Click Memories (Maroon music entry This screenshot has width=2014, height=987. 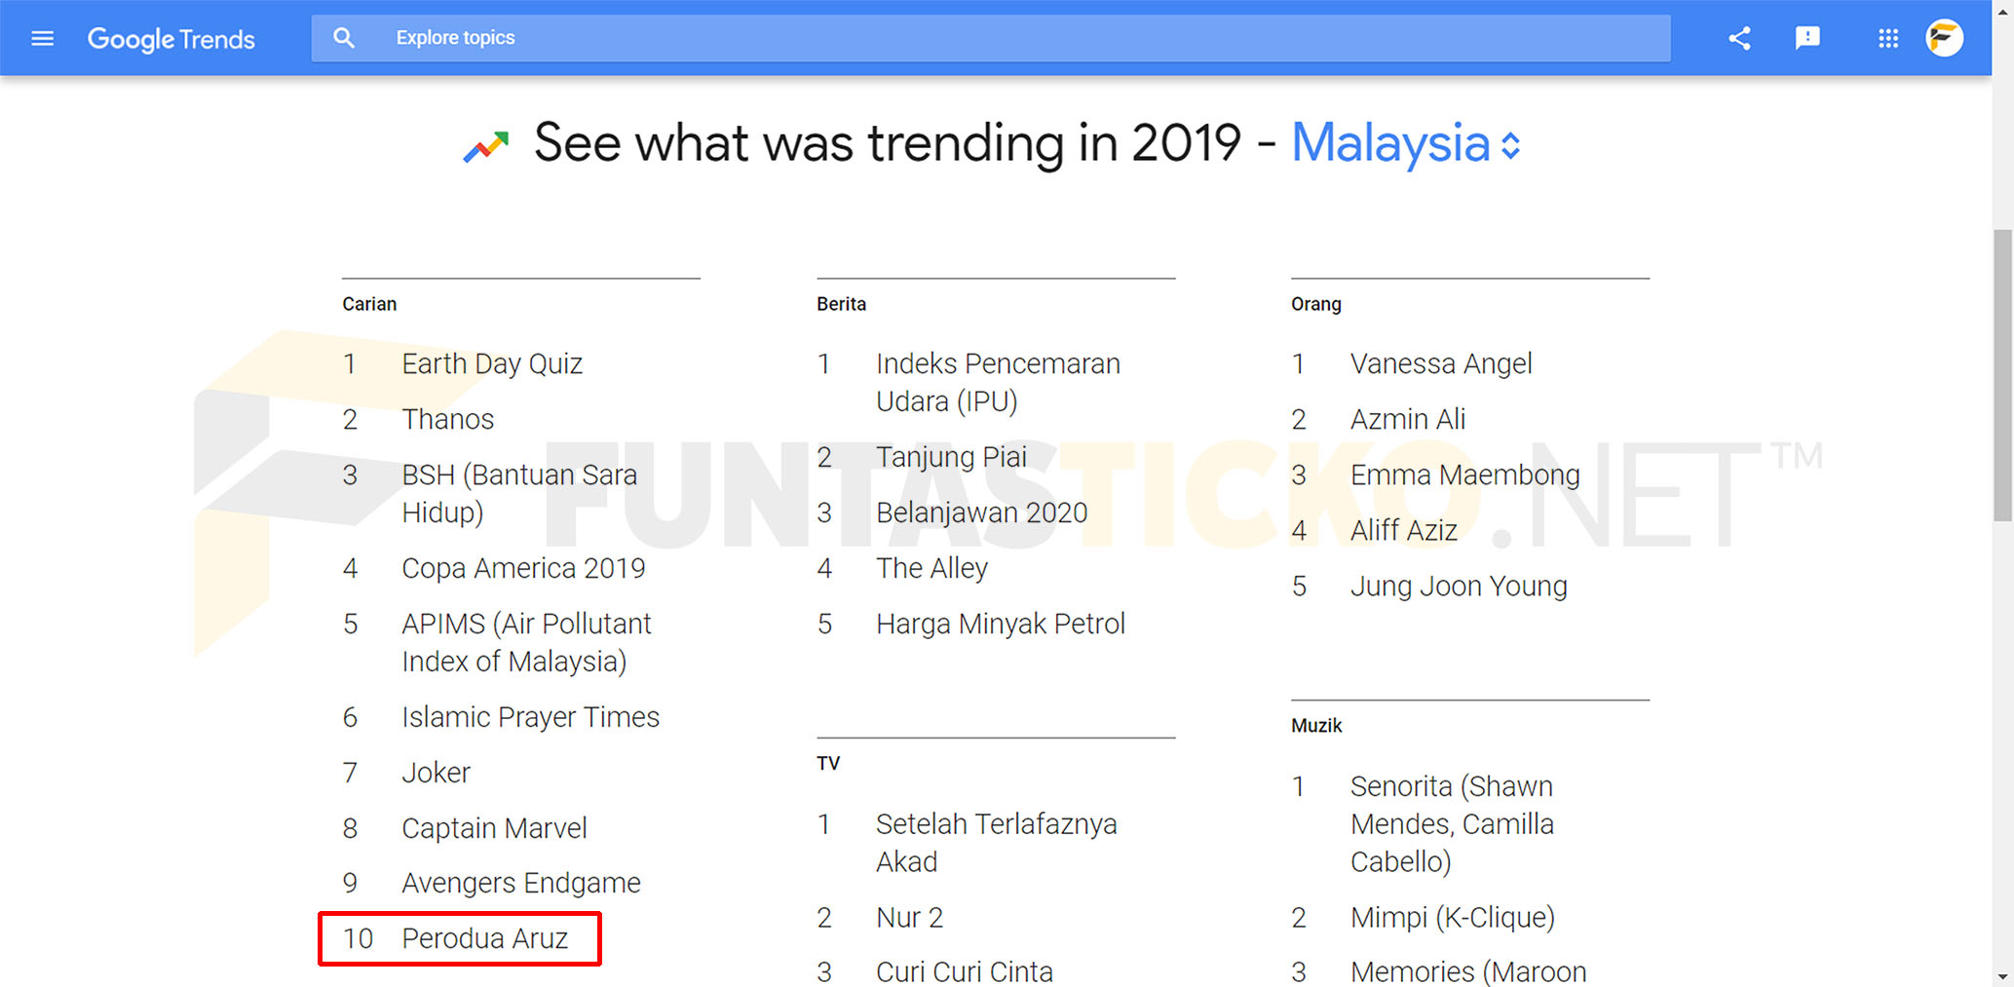pyautogui.click(x=1468, y=971)
